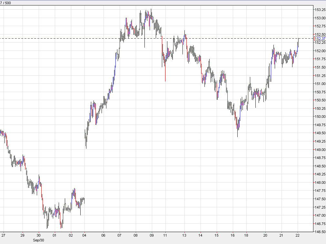Select date 13 on the time axis
This screenshot has width=326, height=244.
(x=184, y=235)
